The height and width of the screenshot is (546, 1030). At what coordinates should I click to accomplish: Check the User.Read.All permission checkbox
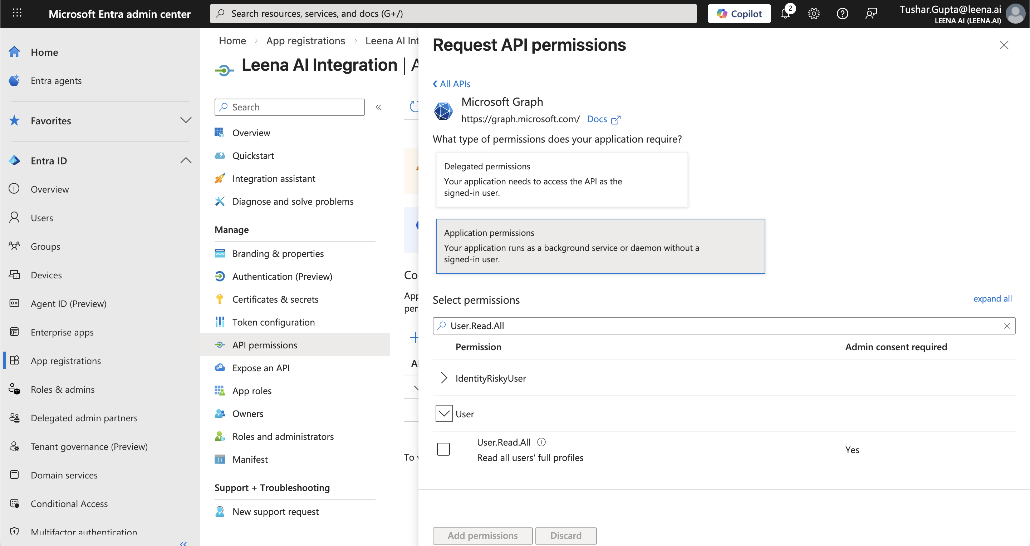pos(443,449)
